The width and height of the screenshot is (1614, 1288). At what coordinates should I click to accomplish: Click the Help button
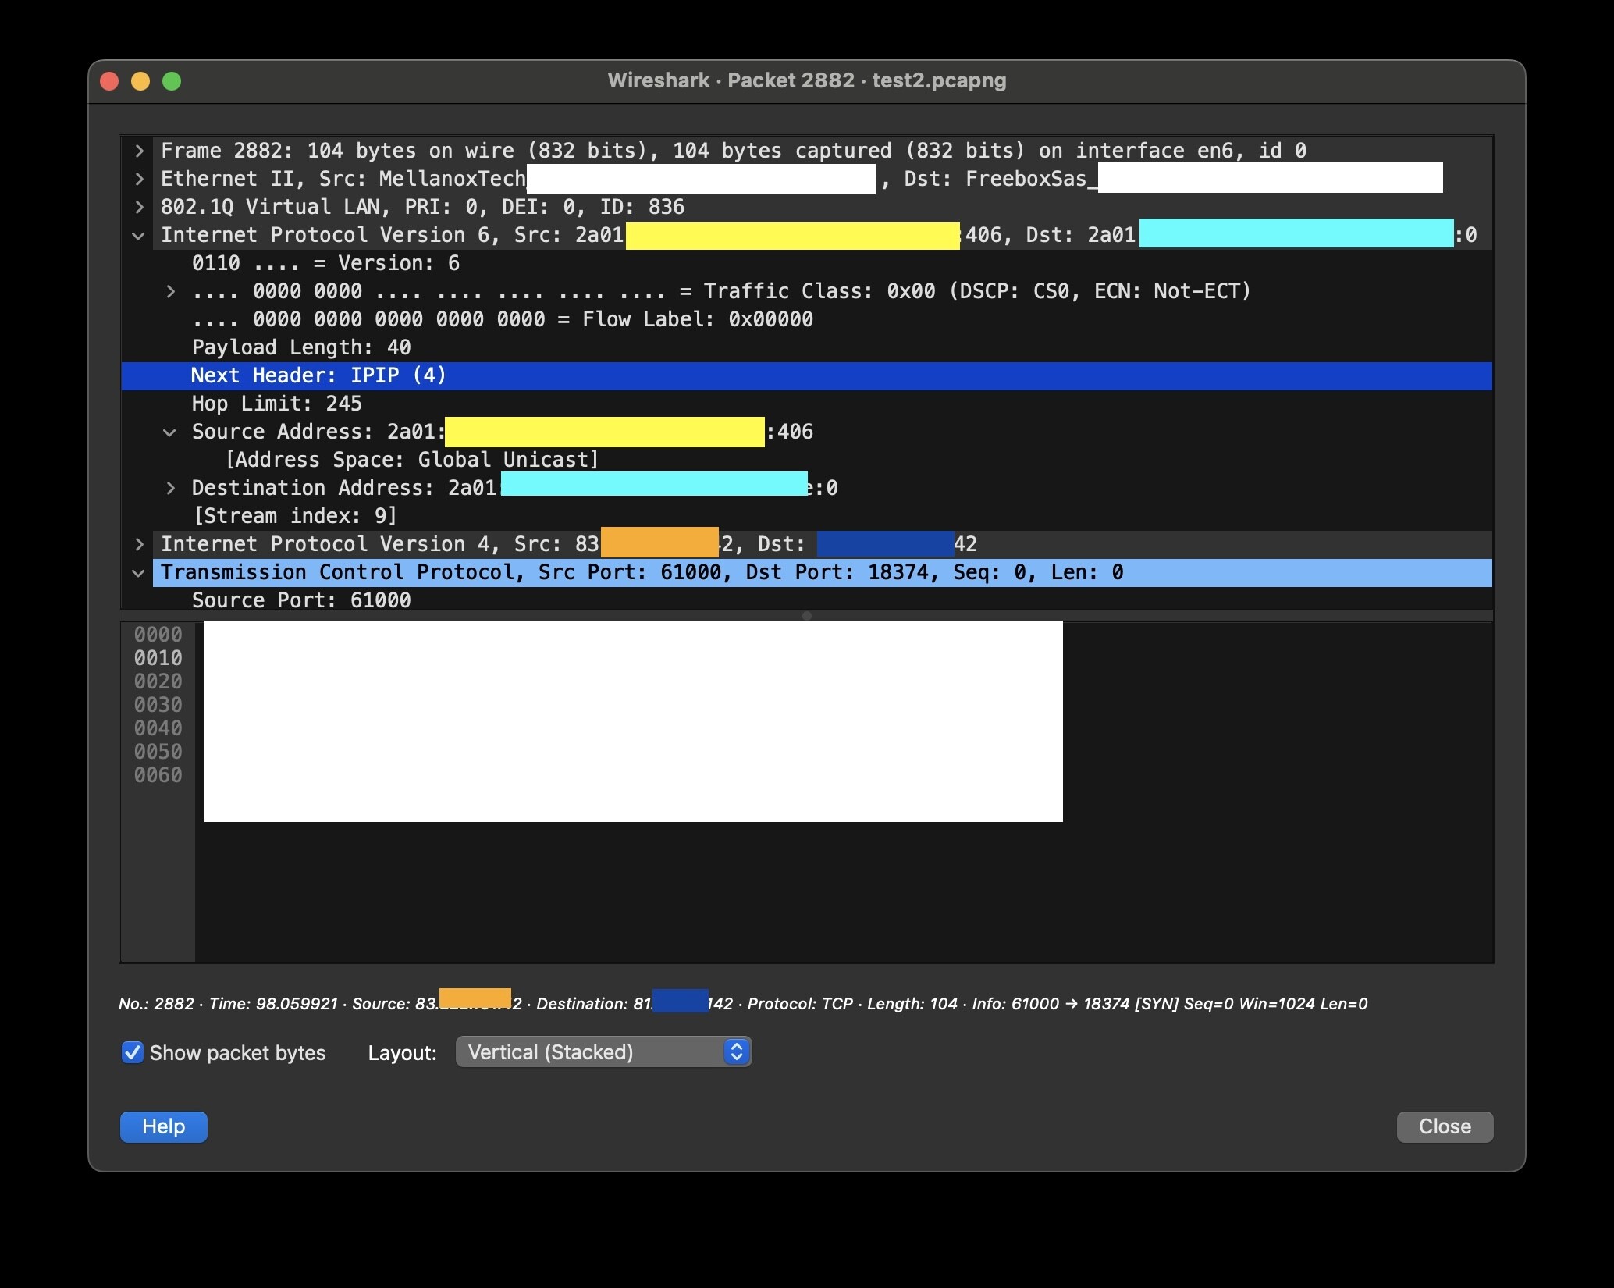(x=164, y=1126)
